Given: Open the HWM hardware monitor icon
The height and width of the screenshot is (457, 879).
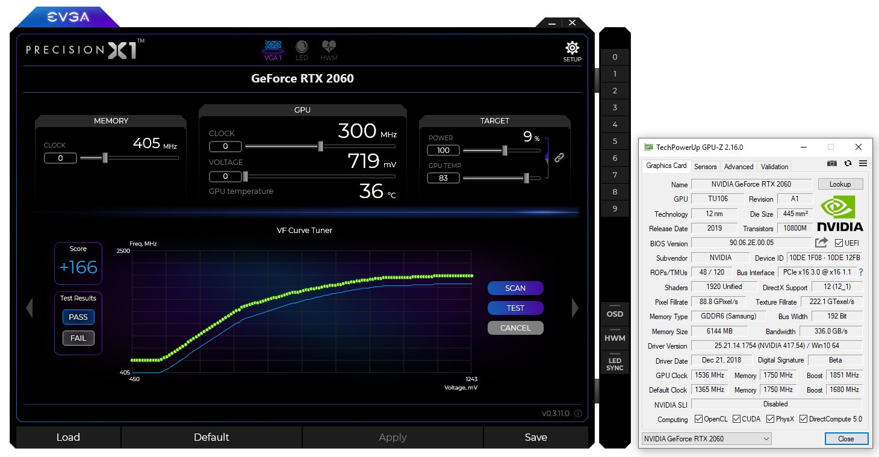Looking at the screenshot, I should [x=329, y=48].
